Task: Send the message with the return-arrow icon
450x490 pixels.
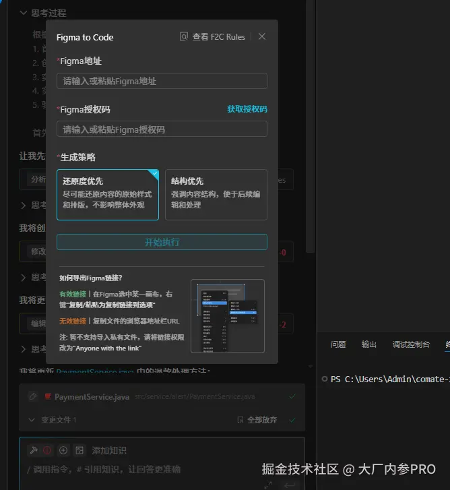Action: tap(290, 485)
